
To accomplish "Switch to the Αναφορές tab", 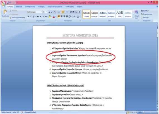I will coord(41,7).
